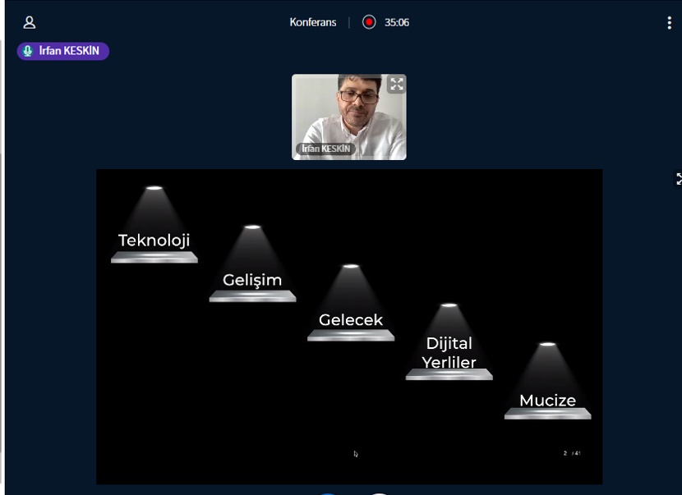Click the red recording indicator

(369, 22)
